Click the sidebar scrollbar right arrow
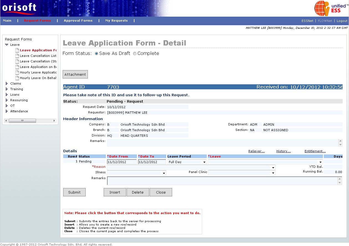The width and height of the screenshot is (349, 246). 54,121
